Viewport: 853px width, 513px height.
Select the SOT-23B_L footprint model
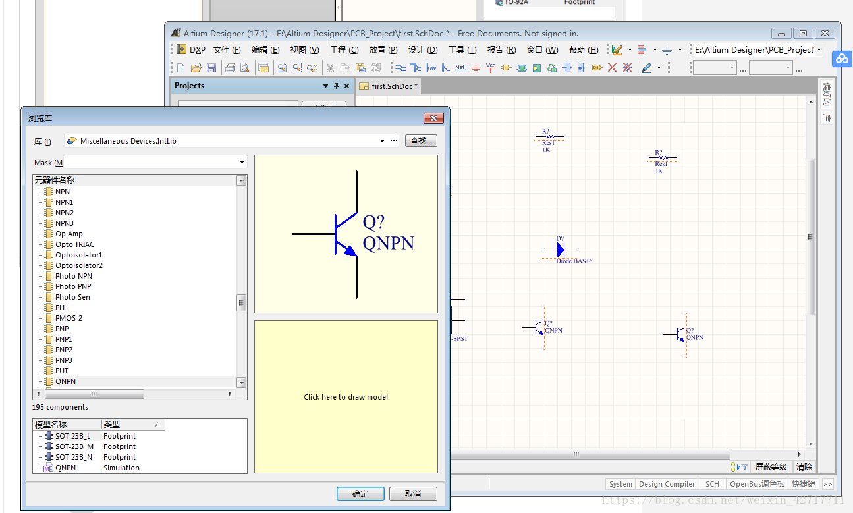(x=72, y=436)
